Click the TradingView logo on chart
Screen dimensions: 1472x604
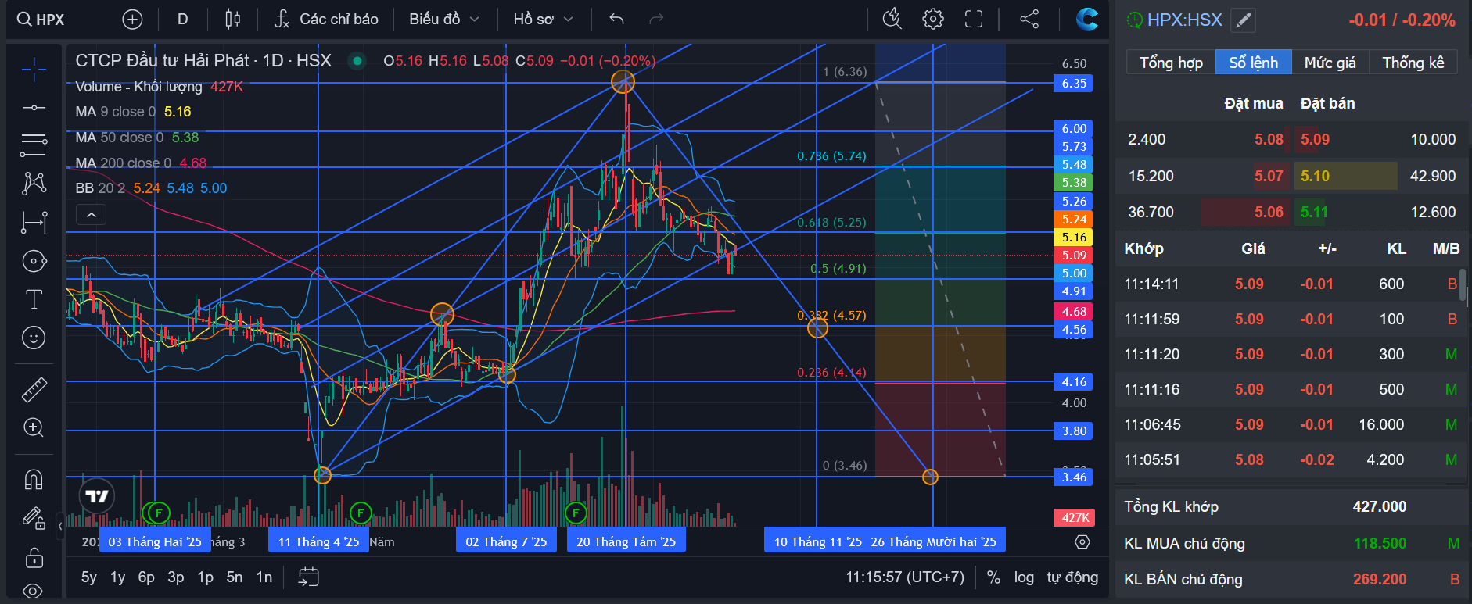point(97,496)
